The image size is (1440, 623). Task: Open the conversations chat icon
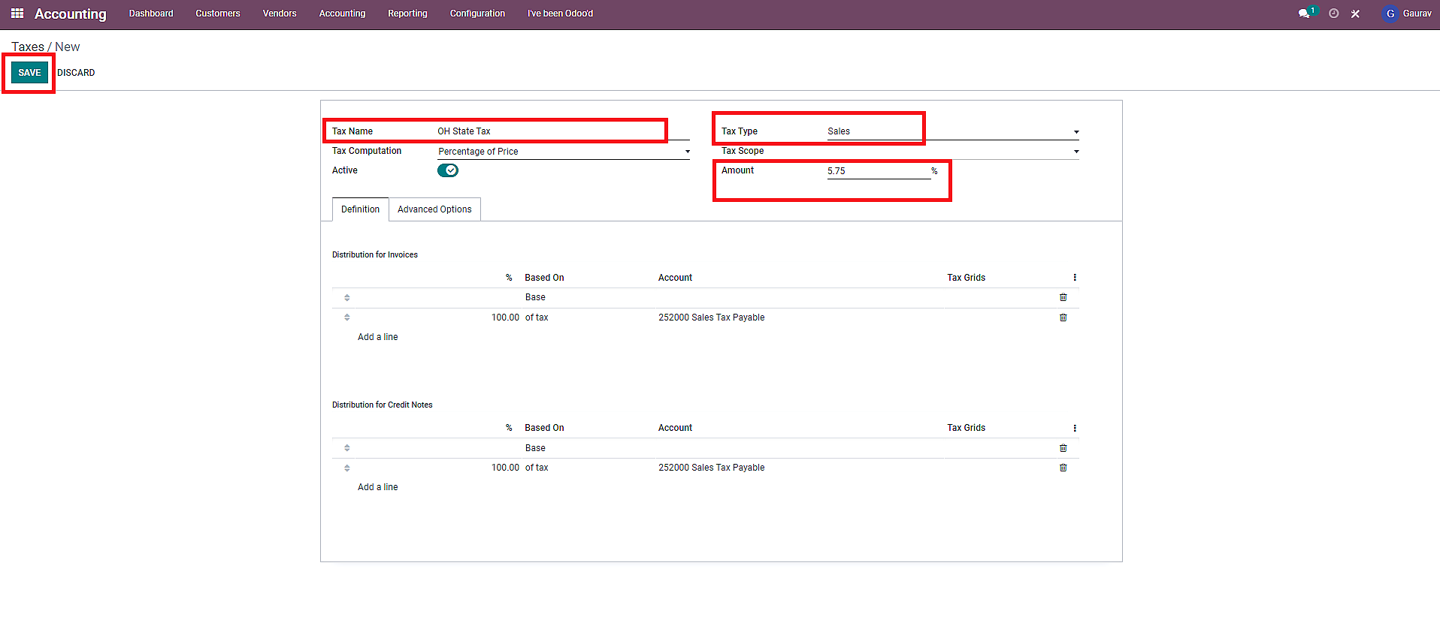click(x=1304, y=14)
